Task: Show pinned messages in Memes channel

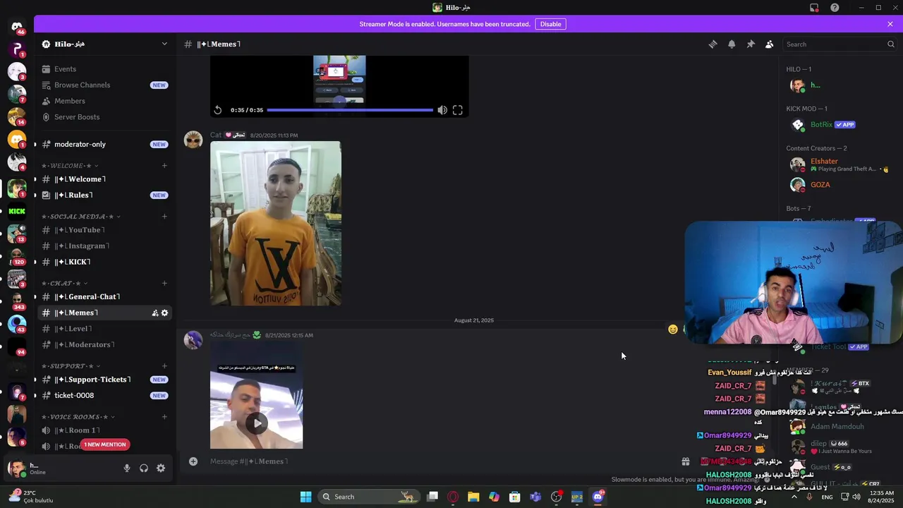Action: [751, 44]
